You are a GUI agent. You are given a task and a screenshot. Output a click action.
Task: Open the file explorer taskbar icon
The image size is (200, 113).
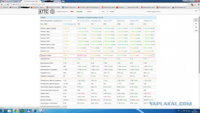(x=9, y=111)
